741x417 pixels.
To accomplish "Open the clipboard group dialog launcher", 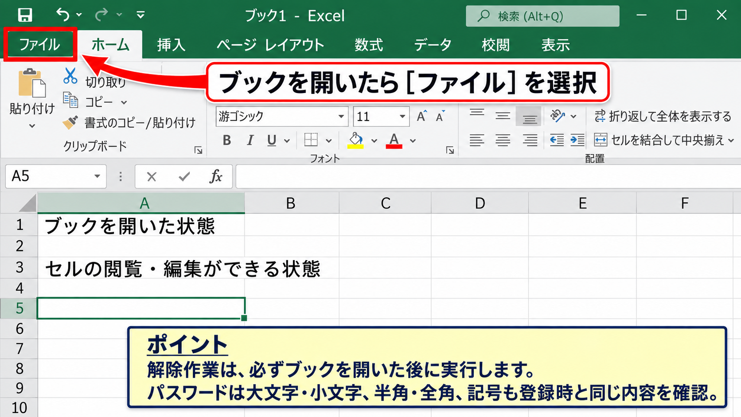I will coord(198,151).
